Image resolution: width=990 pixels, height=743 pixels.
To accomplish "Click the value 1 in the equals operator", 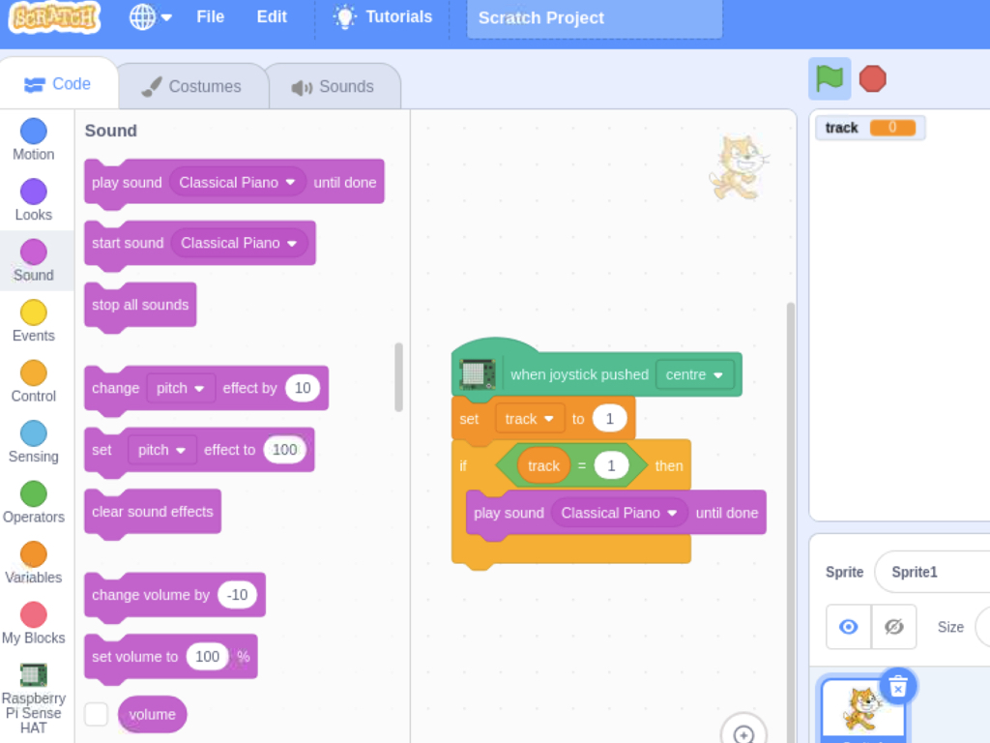I will 611,466.
